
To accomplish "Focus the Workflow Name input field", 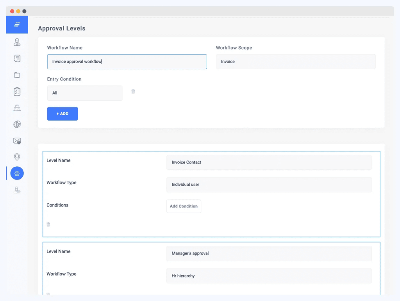I will point(127,61).
